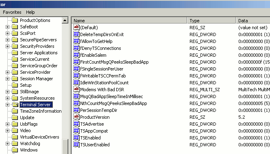Click the TSAdvertise DWORD icon
270x154 pixels.
76,124
